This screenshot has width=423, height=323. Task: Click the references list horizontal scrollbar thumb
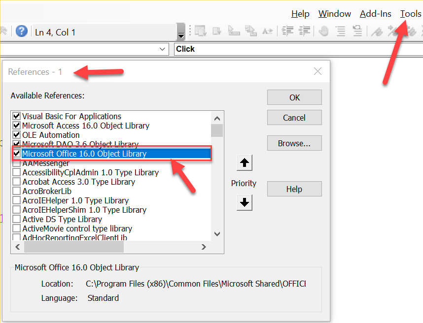coord(74,247)
